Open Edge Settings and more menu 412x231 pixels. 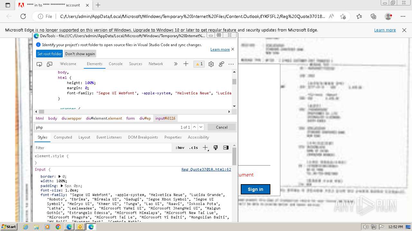pyautogui.click(x=403, y=16)
